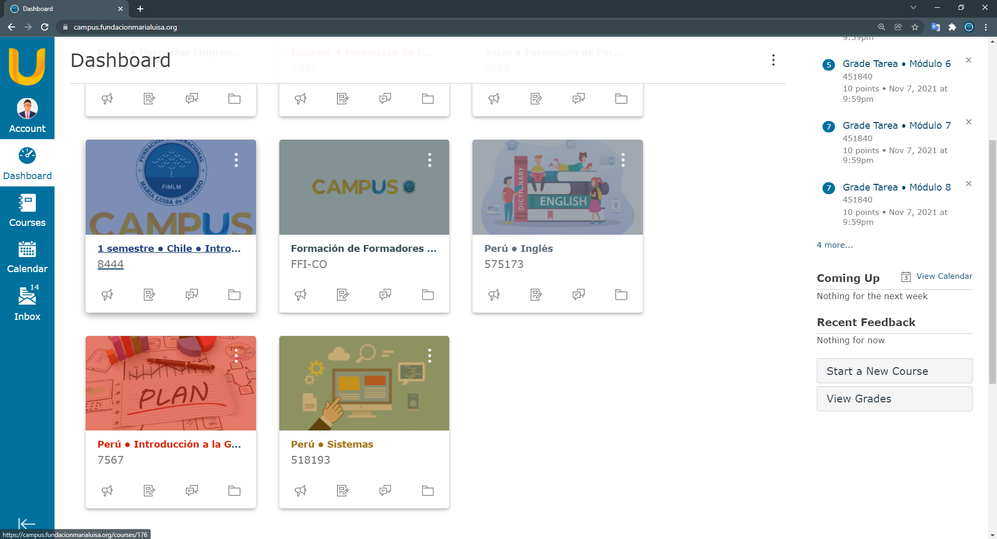The height and width of the screenshot is (539, 997).
Task: Open Dashboard options kebab menu
Action: click(x=773, y=60)
